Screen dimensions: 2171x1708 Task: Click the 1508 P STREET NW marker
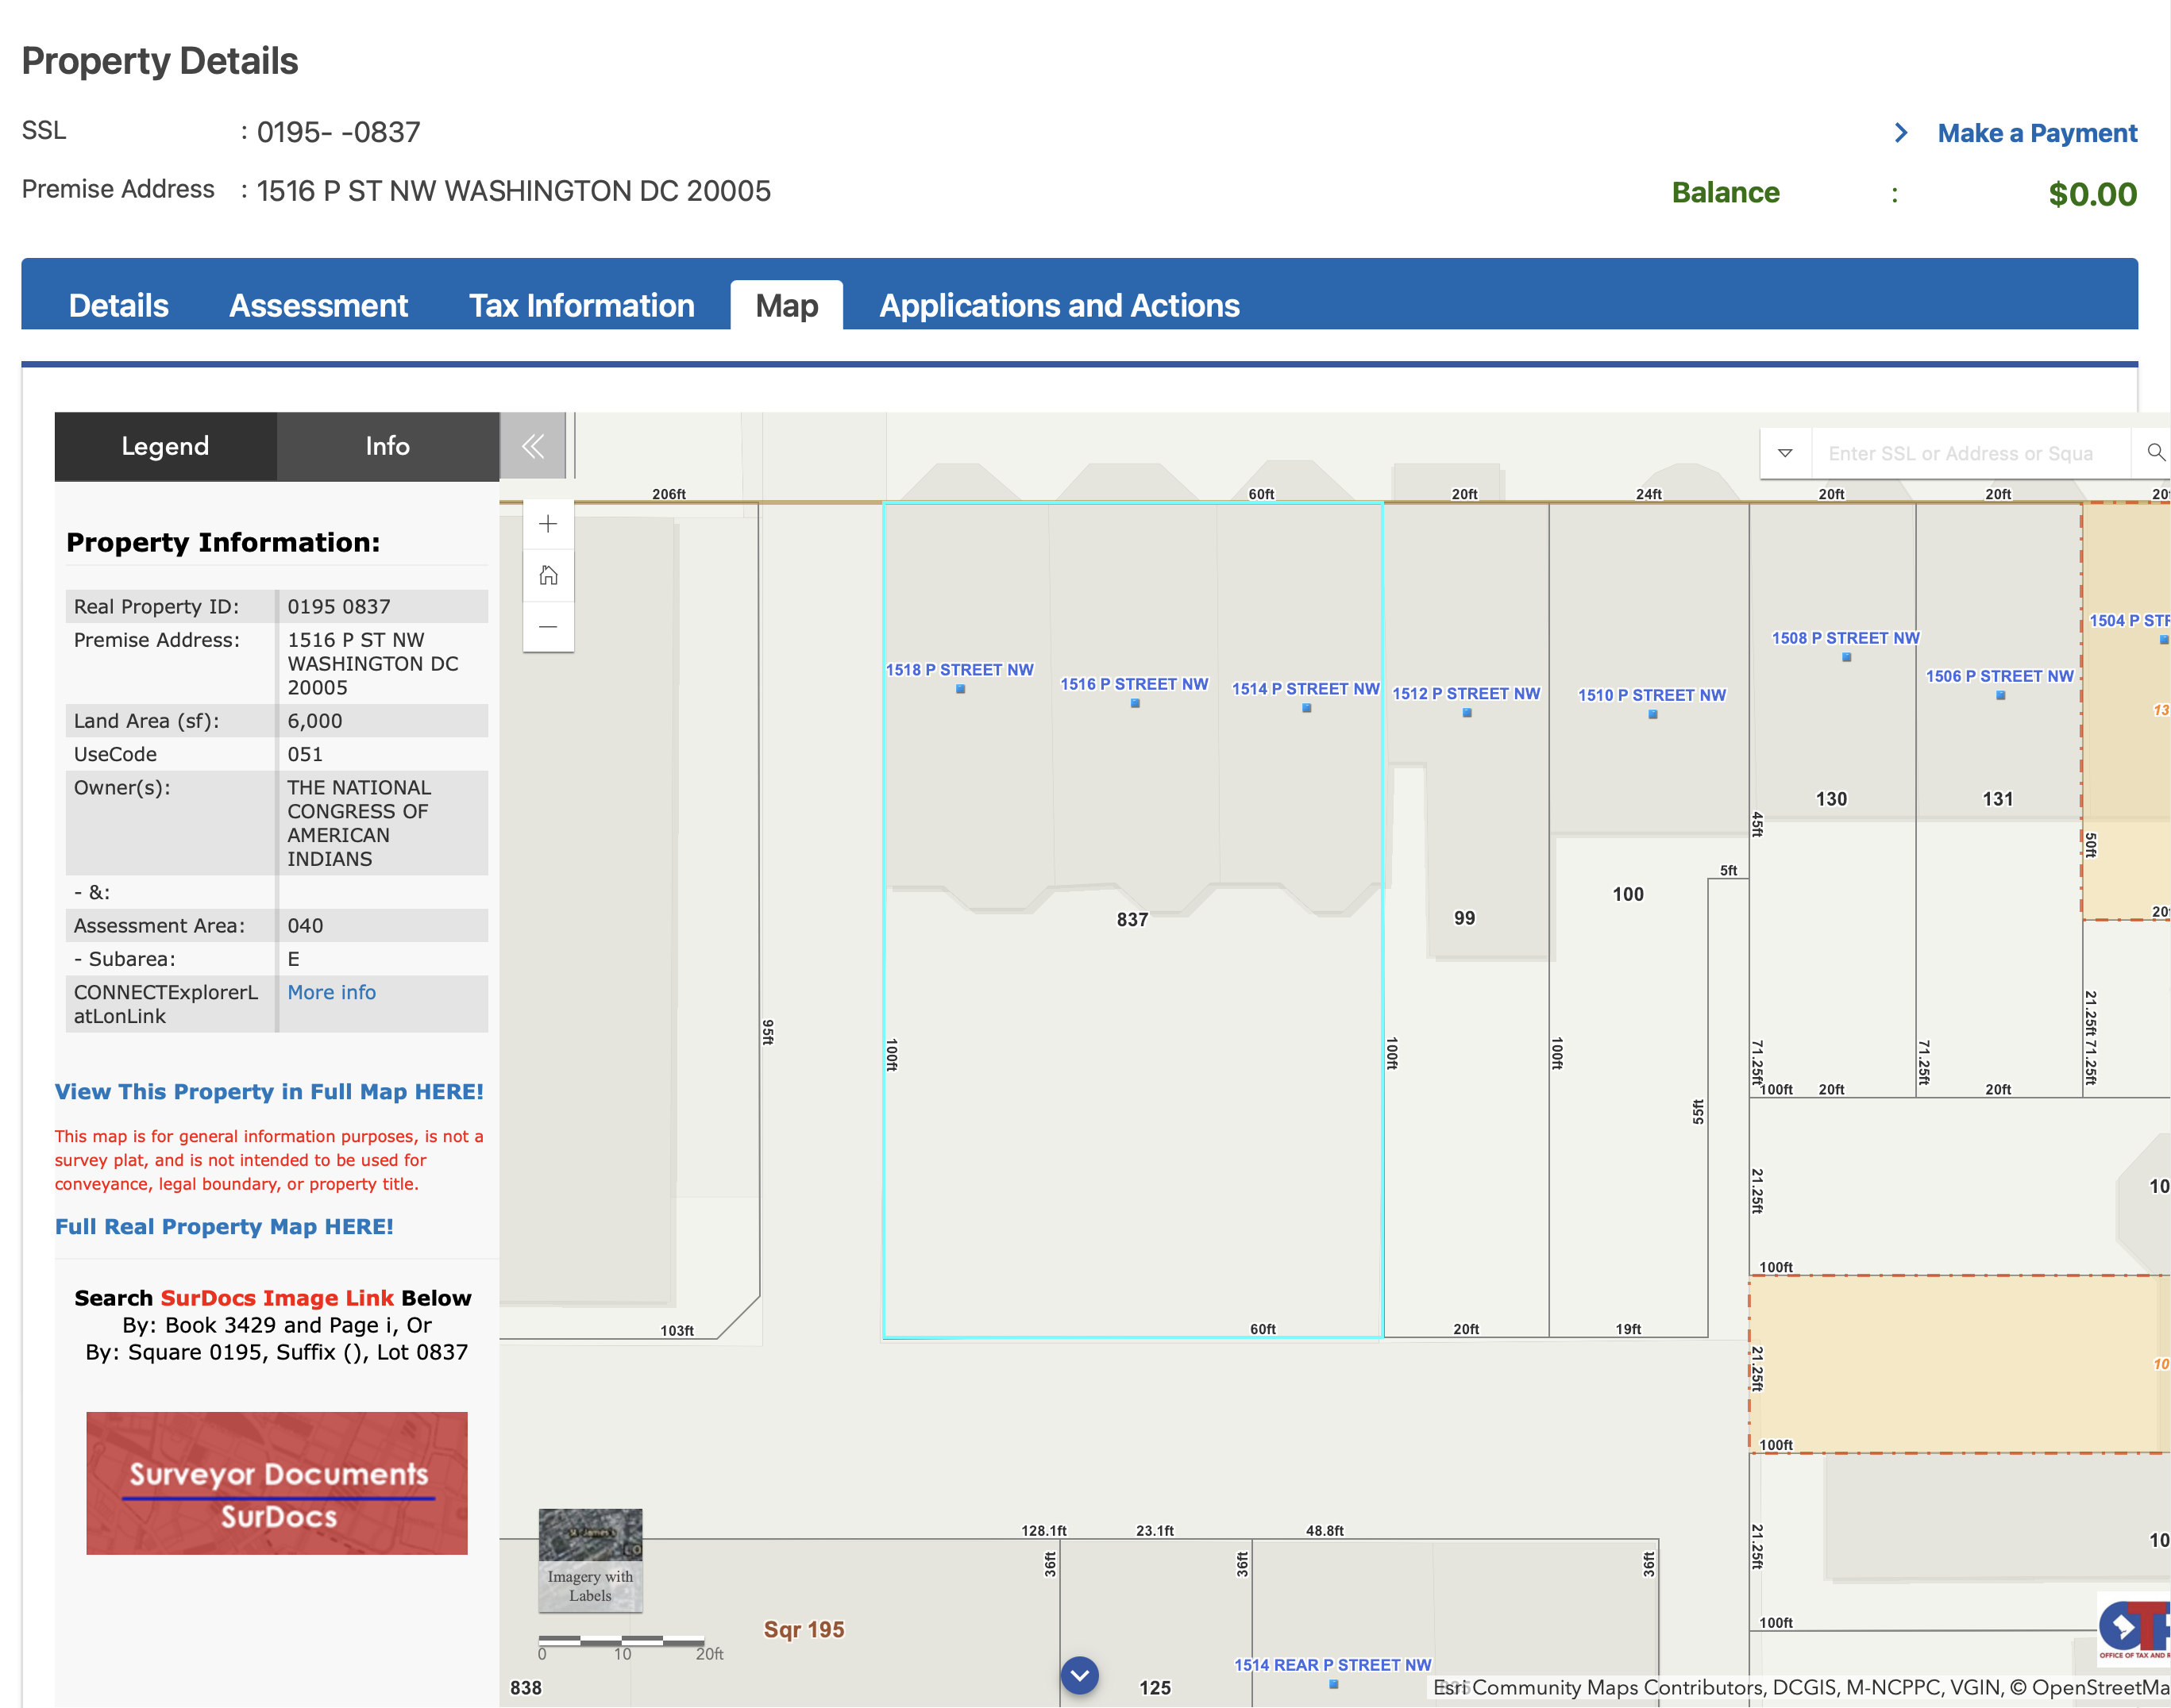point(1846,657)
